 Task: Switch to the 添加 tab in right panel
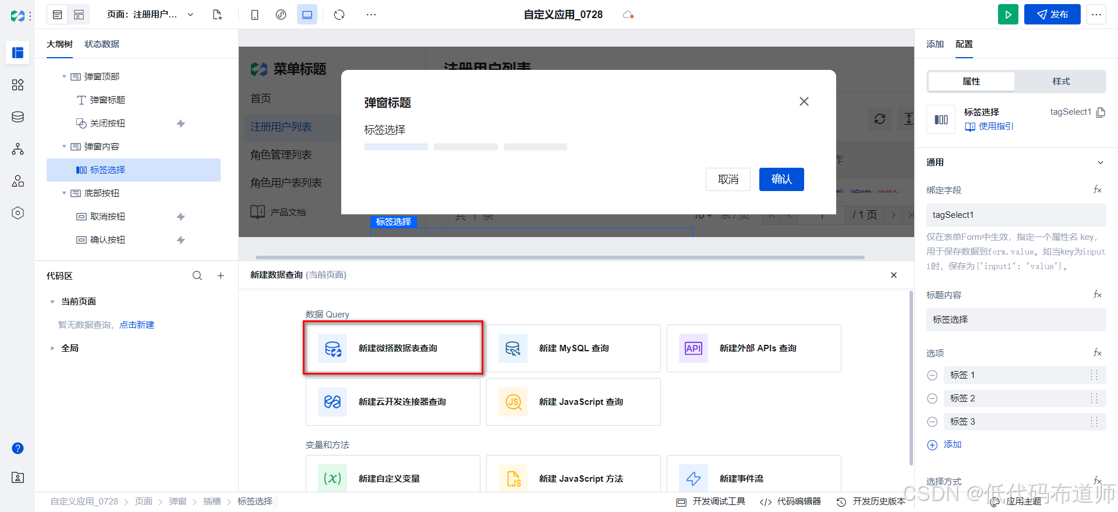coord(935,44)
